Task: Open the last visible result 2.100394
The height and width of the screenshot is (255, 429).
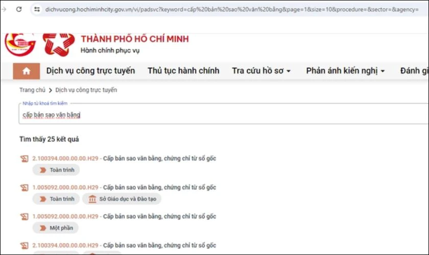Action: coord(124,245)
